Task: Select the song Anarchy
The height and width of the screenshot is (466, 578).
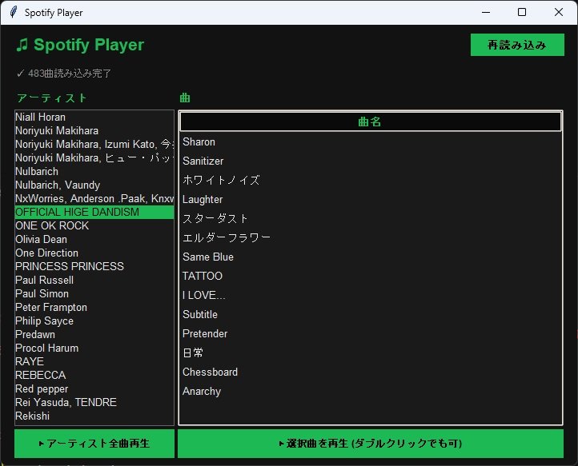Action: (x=370, y=392)
